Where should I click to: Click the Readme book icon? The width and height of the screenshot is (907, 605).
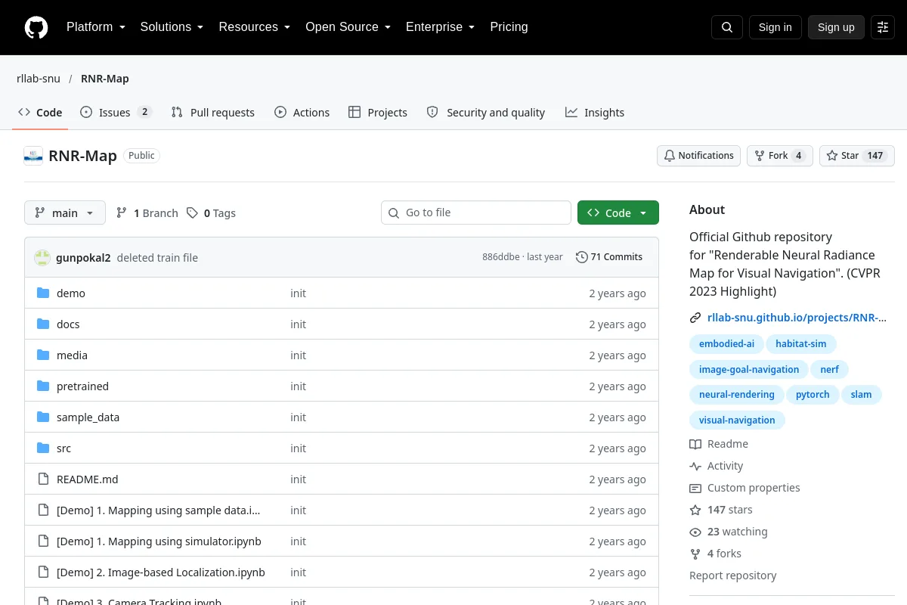pyautogui.click(x=695, y=444)
